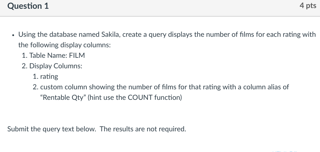This screenshot has height=152, width=320.
Task: Click the word FILM in Table Name
Action: [77, 55]
